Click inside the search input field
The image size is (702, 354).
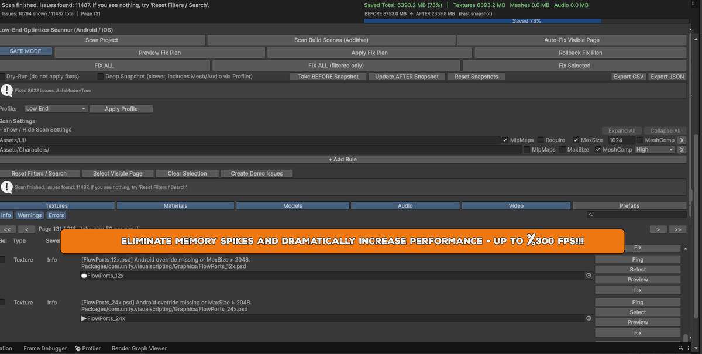[x=638, y=215]
